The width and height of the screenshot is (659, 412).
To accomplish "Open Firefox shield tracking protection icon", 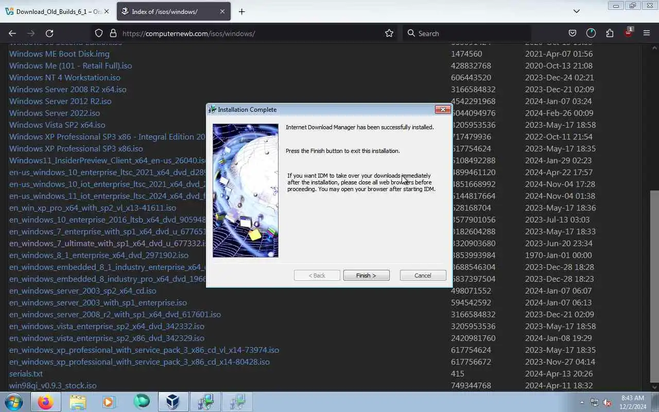I will [99, 33].
